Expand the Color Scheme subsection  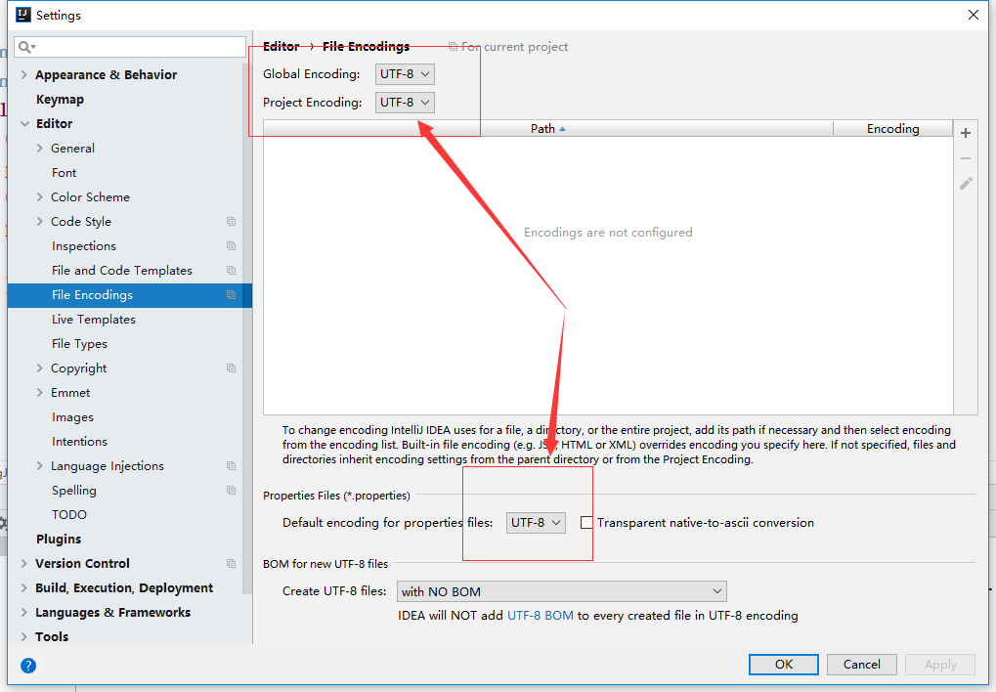[x=39, y=197]
